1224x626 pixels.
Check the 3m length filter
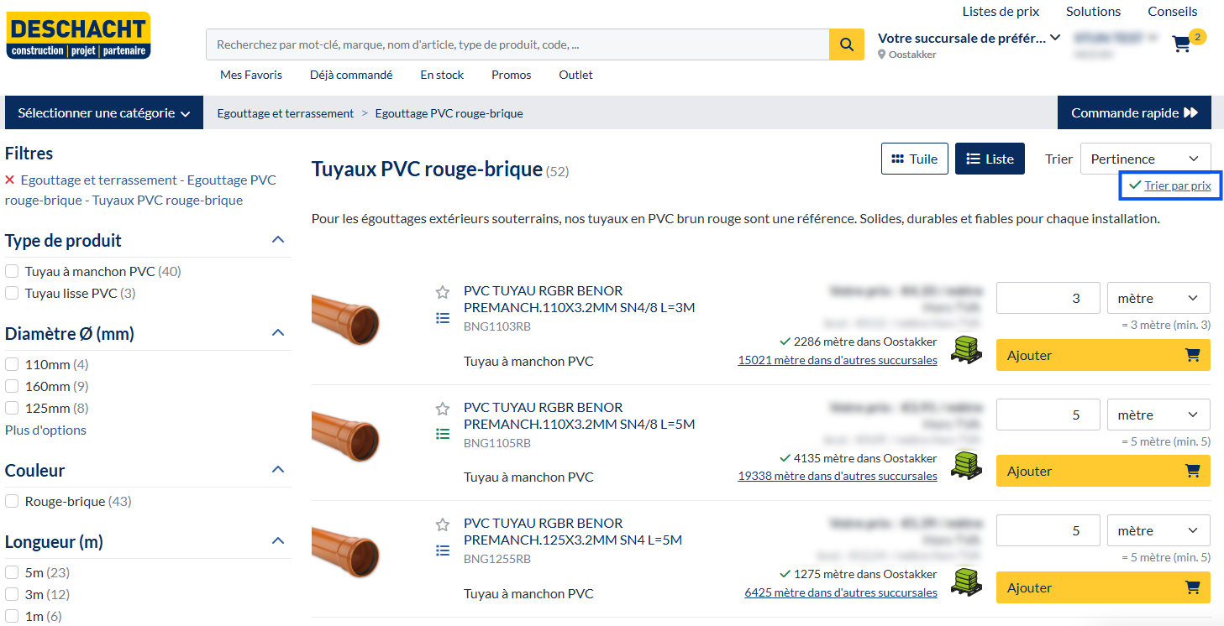12,594
